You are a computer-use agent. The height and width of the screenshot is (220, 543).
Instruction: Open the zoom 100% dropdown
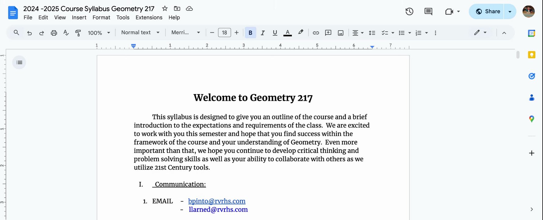99,33
